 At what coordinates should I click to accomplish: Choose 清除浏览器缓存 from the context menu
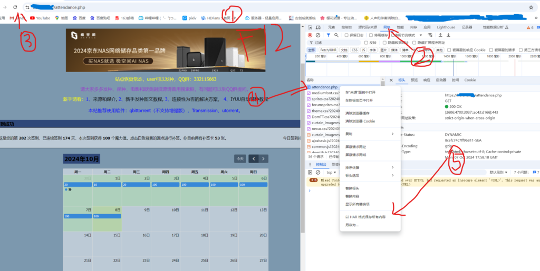coord(370,113)
